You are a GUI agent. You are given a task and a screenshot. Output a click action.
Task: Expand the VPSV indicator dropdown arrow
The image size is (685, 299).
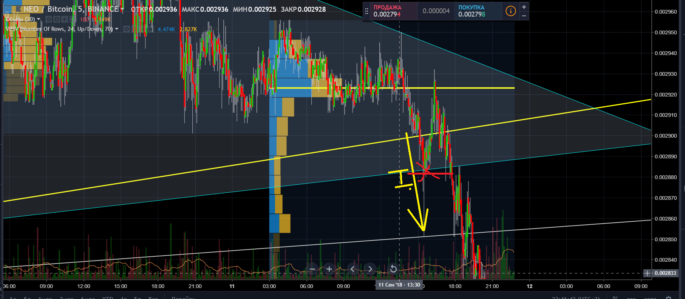pos(117,29)
